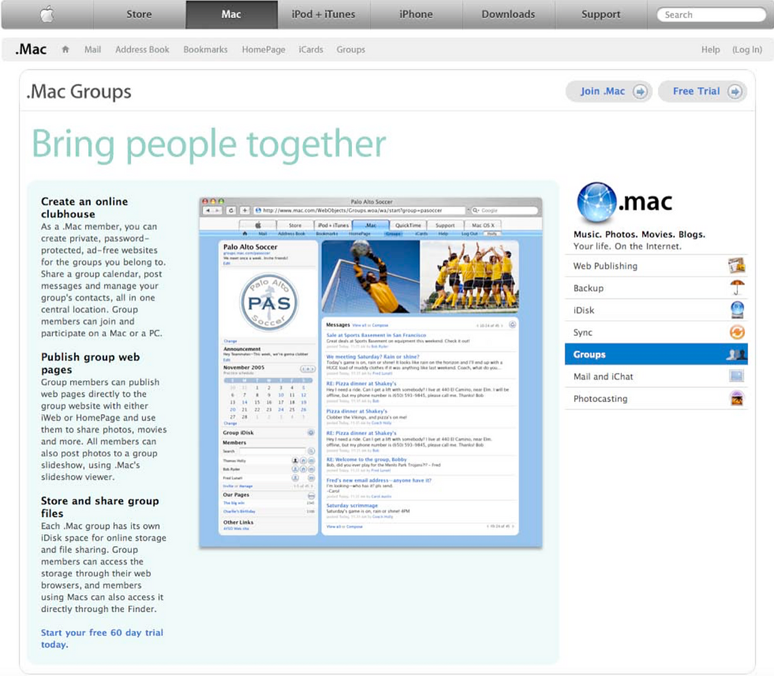Click the Mail and iChat icon

click(737, 376)
